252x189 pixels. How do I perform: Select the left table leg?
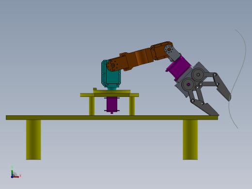coord(33,140)
